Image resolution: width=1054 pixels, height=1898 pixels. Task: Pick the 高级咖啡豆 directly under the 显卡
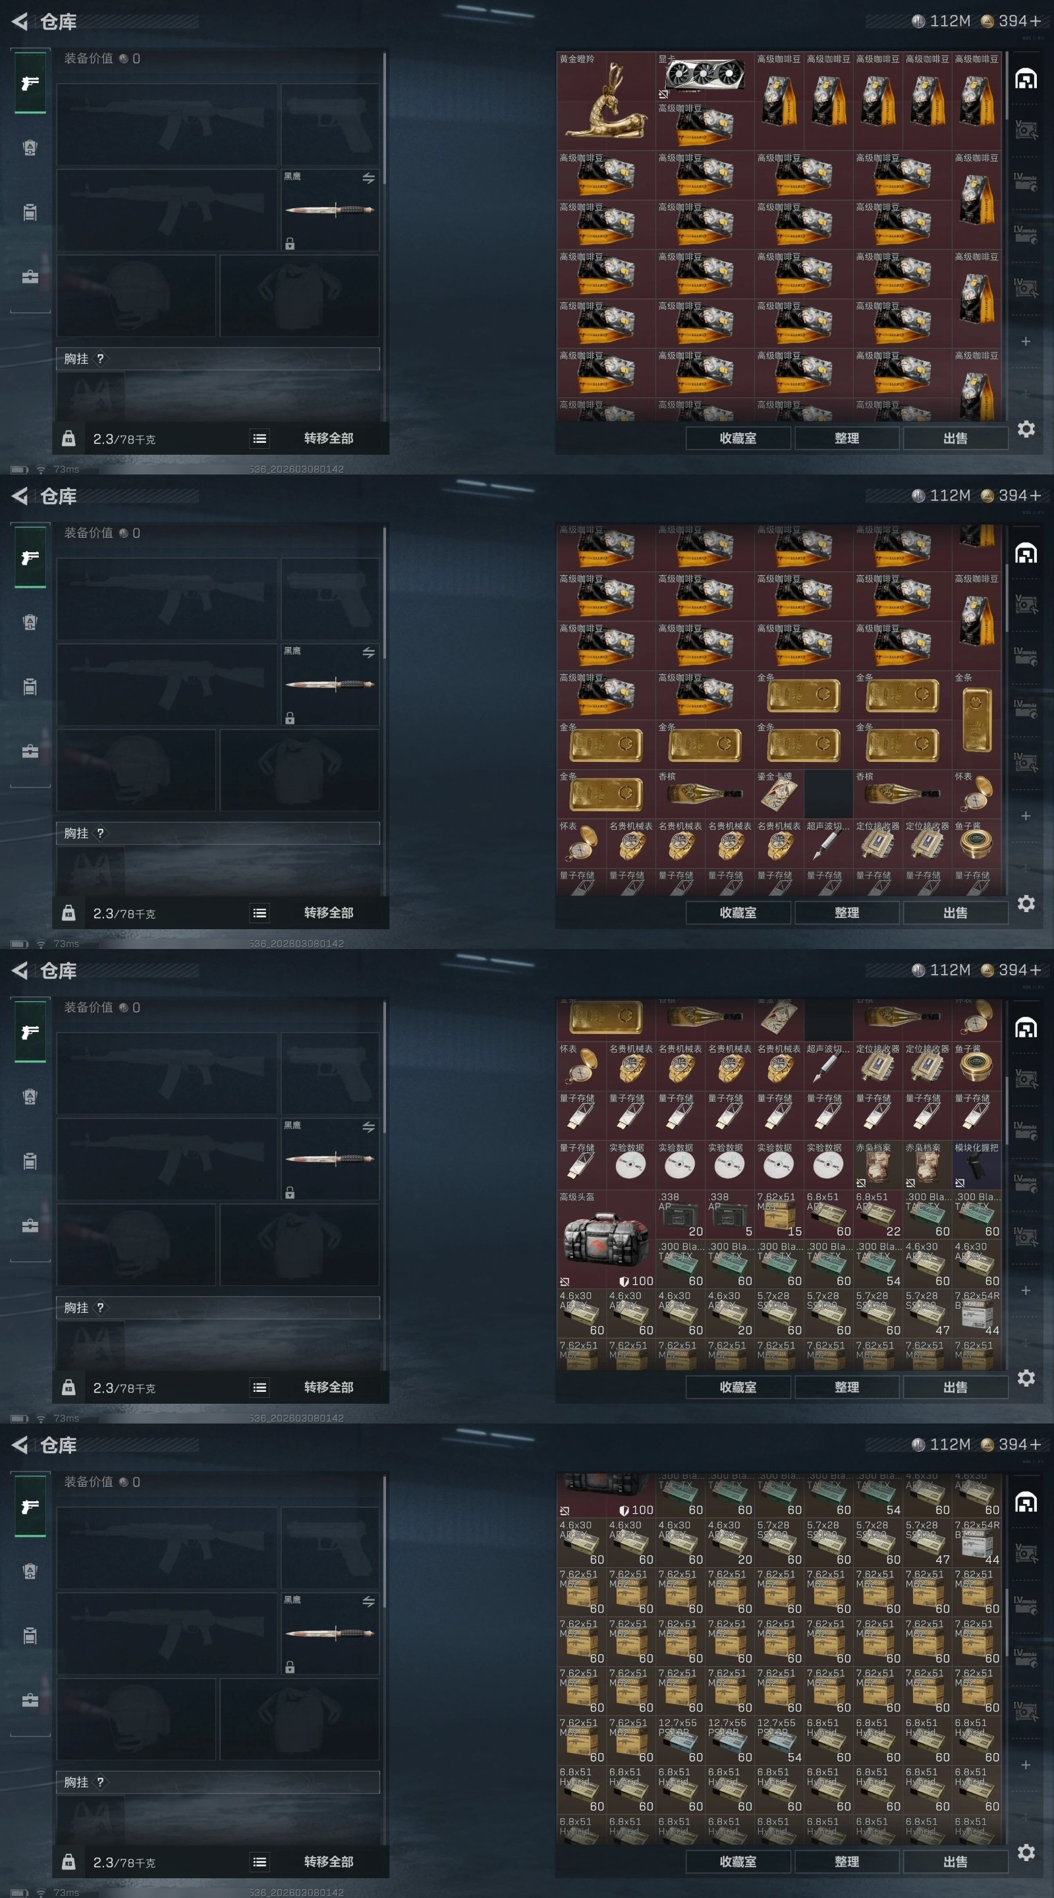pos(704,126)
